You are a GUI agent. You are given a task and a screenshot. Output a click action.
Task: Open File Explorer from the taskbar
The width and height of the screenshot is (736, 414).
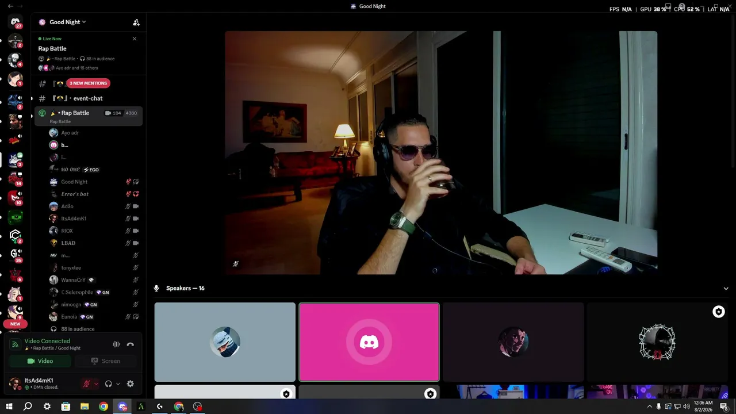coord(85,407)
